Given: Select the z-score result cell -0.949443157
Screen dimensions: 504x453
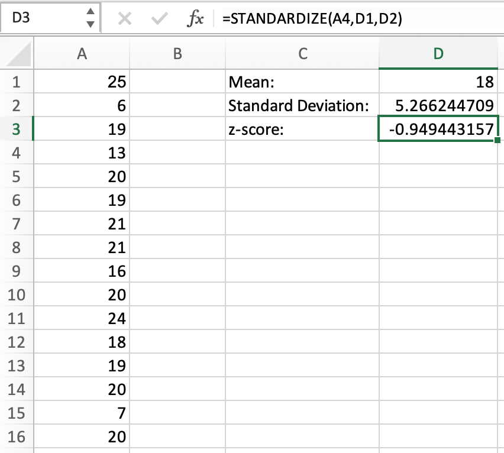Looking at the screenshot, I should (x=438, y=130).
